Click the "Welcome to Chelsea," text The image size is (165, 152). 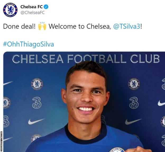coord(80,26)
